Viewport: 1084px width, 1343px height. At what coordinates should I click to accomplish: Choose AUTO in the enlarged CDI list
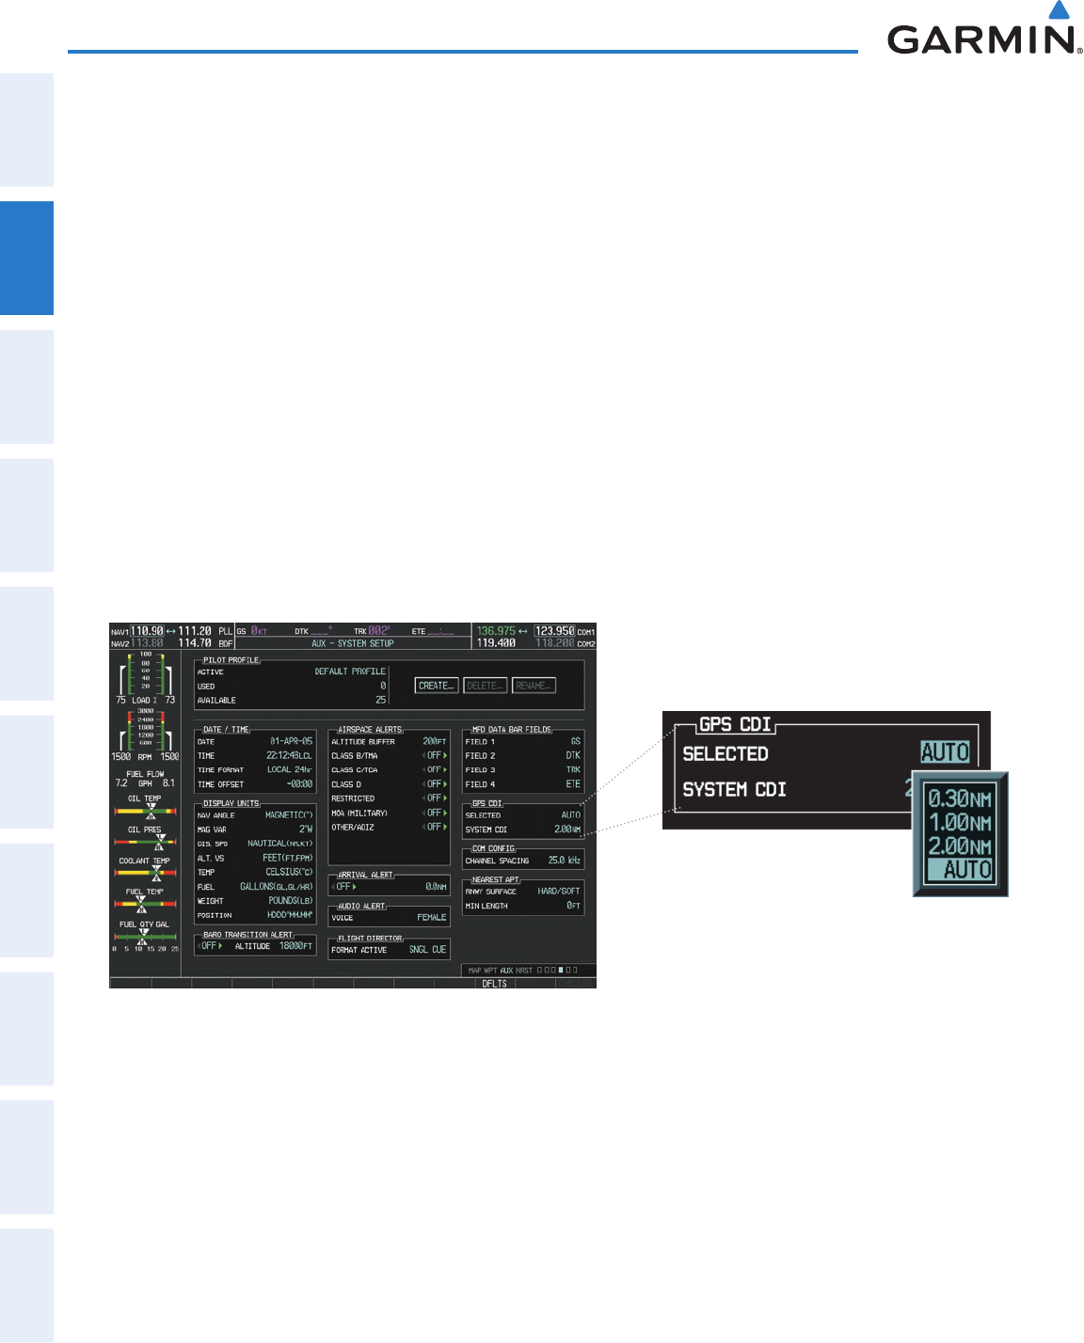pyautogui.click(x=959, y=869)
